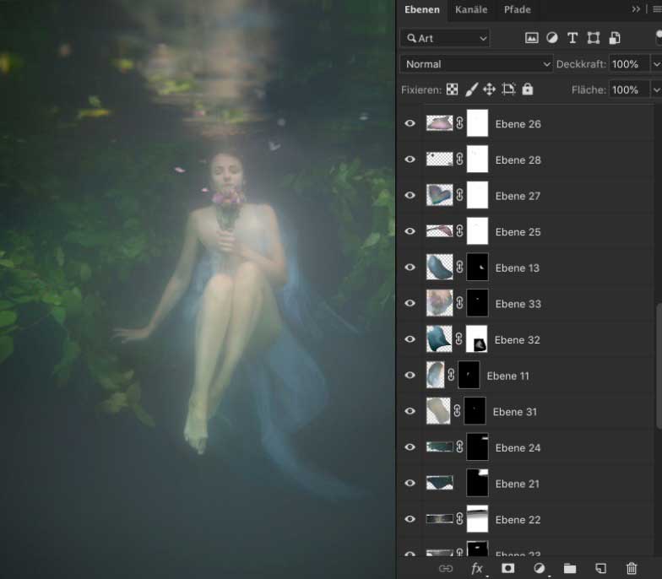Screen dimensions: 662x579
Task: Click the lock all padlock icon
Action: 528,89
